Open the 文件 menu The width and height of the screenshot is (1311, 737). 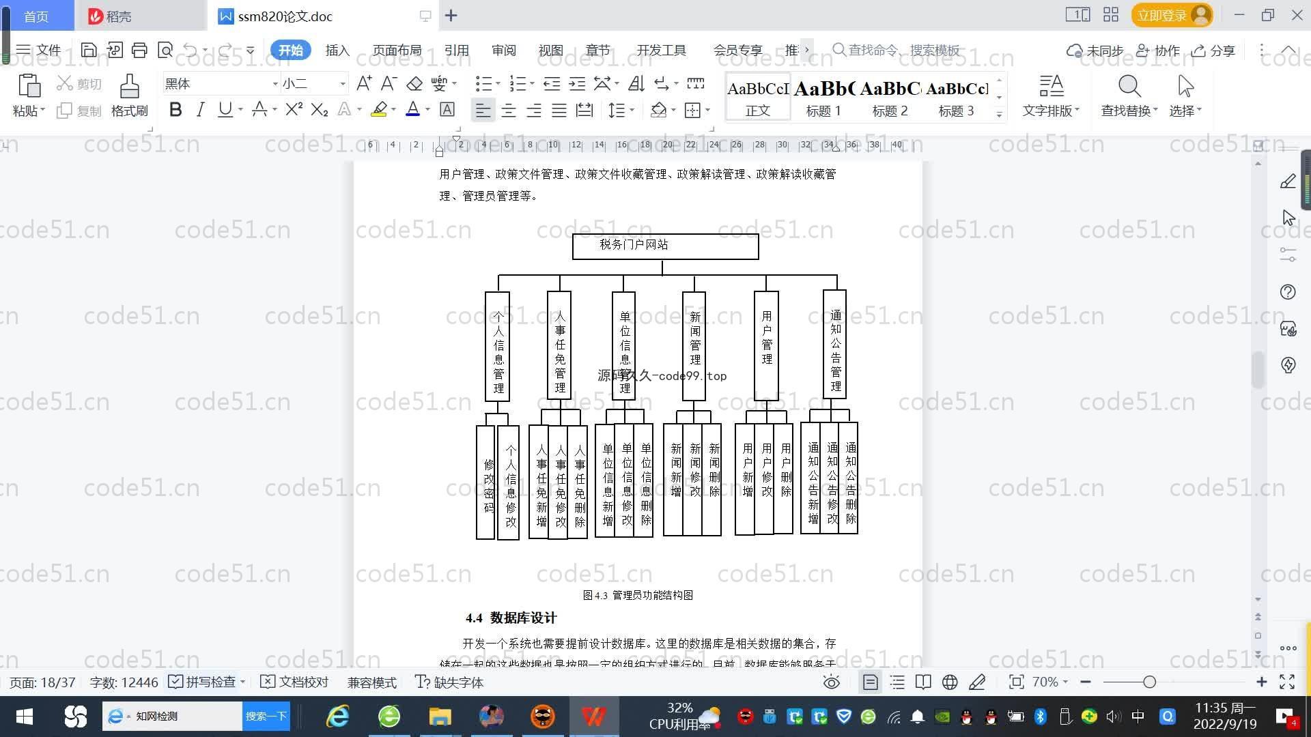coord(39,50)
